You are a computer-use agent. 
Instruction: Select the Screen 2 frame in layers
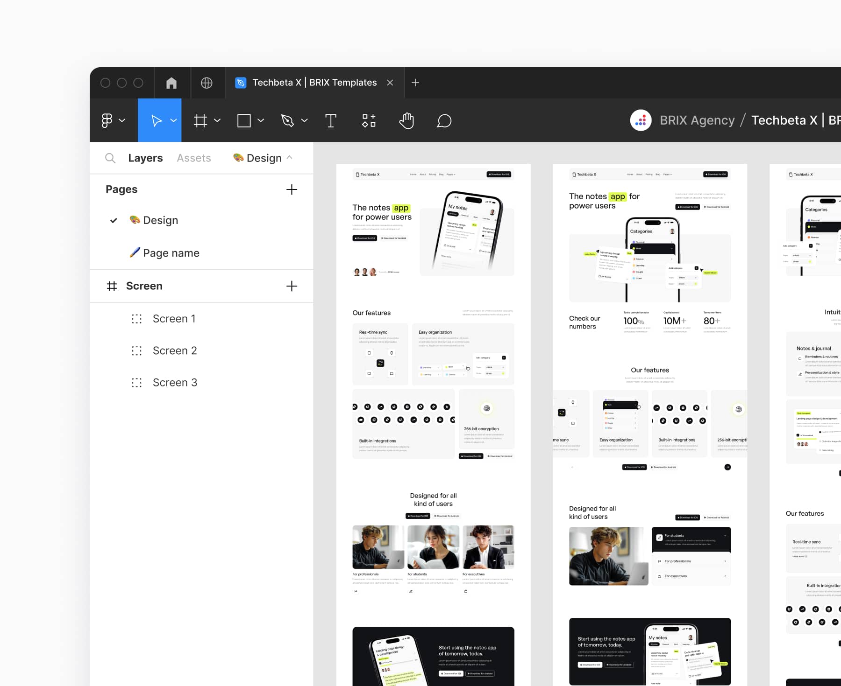pyautogui.click(x=175, y=350)
